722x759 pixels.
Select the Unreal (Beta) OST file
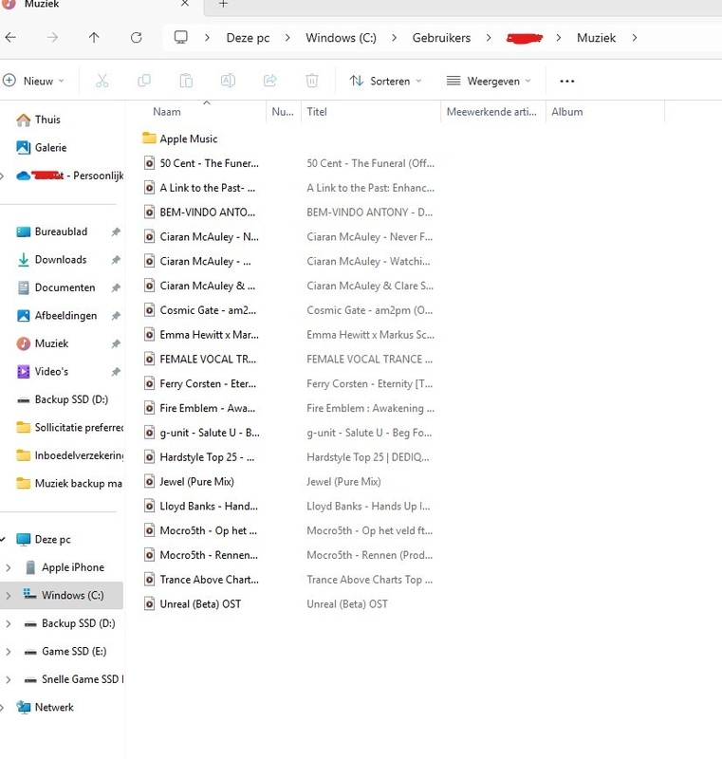pyautogui.click(x=193, y=604)
